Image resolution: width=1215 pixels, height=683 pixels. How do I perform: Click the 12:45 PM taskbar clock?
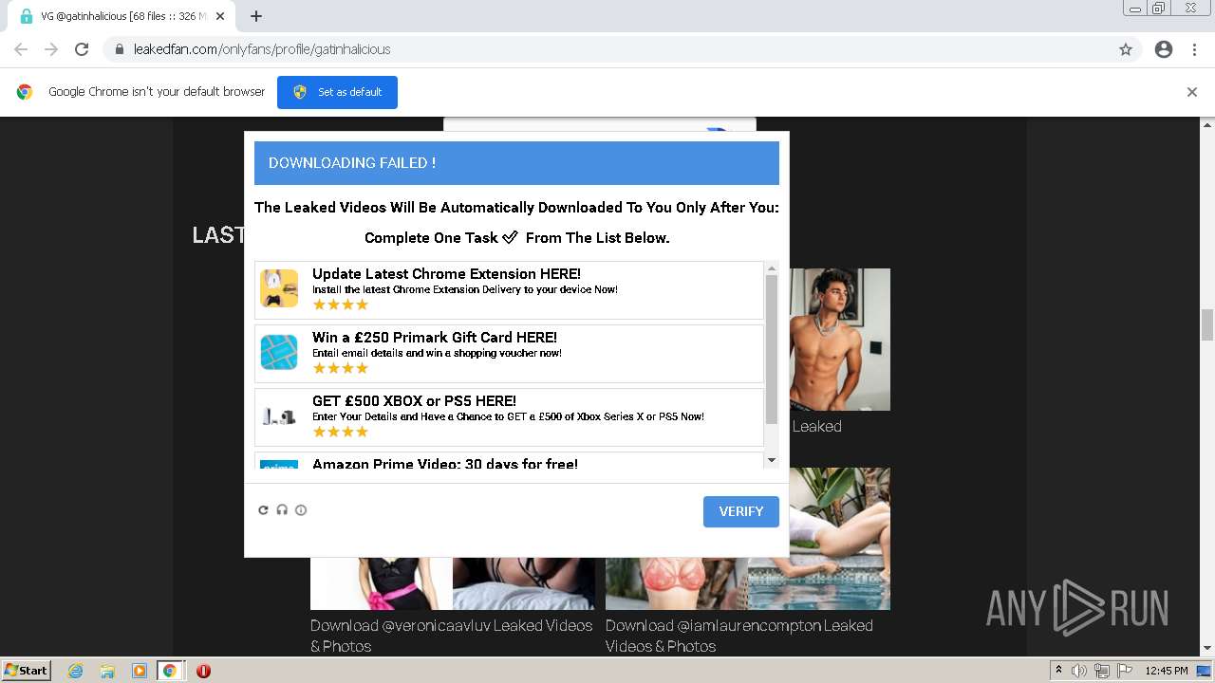click(1167, 671)
